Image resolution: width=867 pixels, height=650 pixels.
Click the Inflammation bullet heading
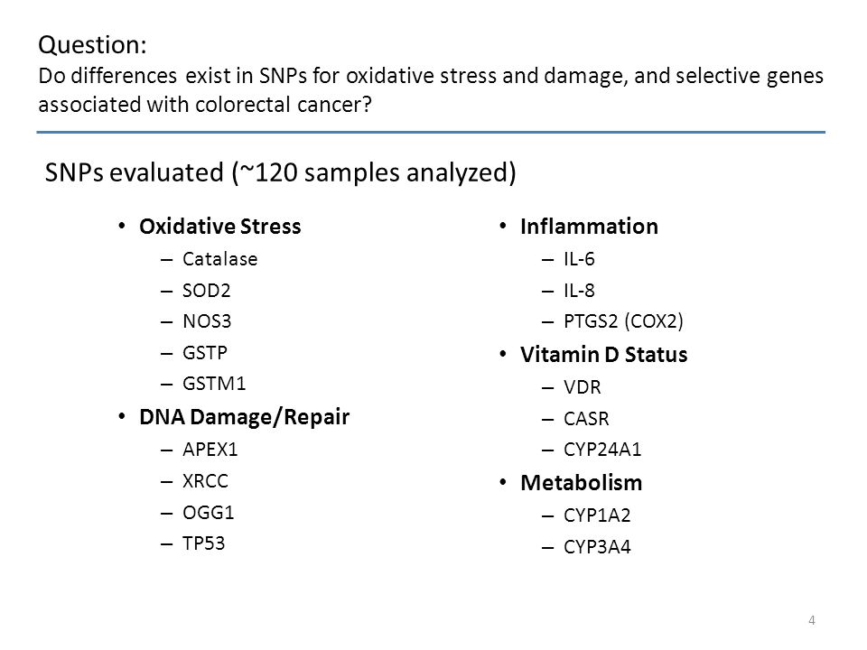point(589,227)
